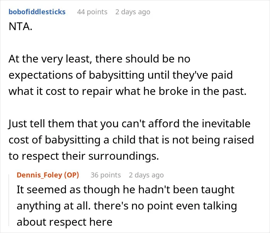Click the NTA. verdict text
The height and width of the screenshot is (233, 270).
point(20,27)
